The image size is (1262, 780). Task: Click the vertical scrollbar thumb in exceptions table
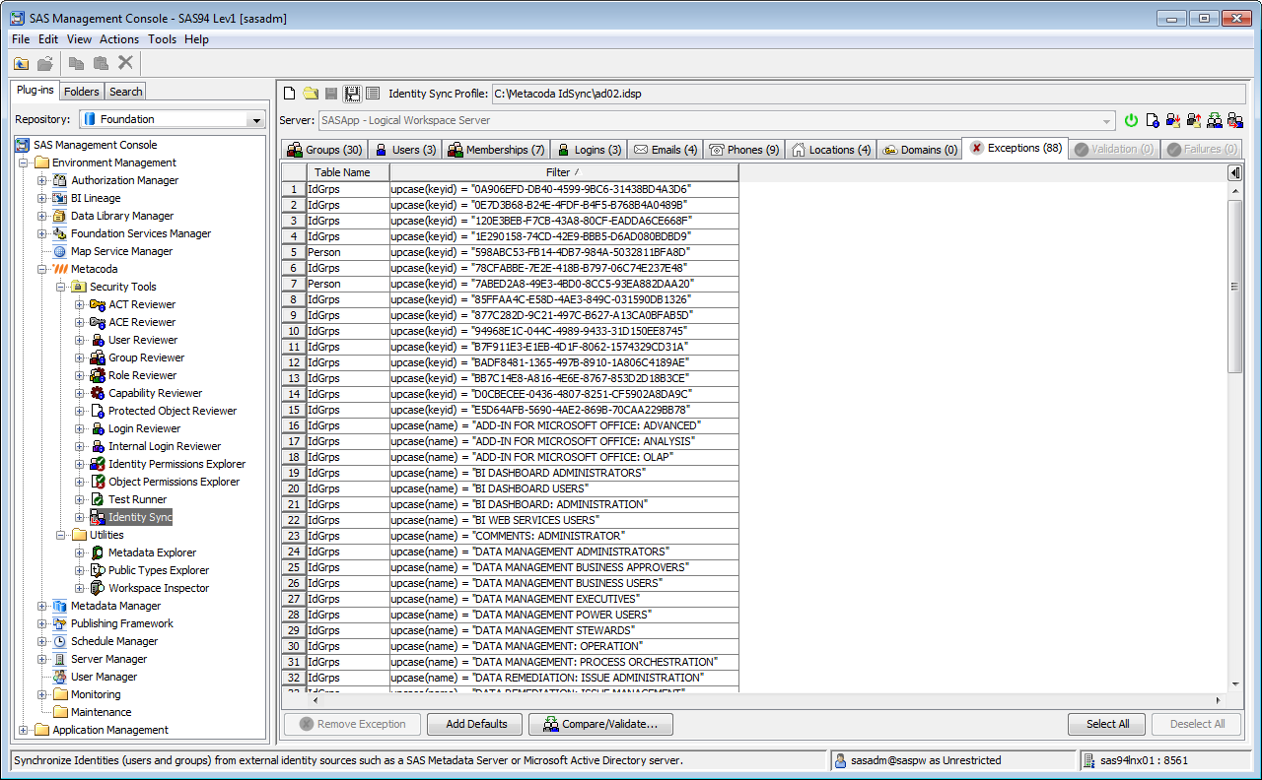[x=1235, y=287]
